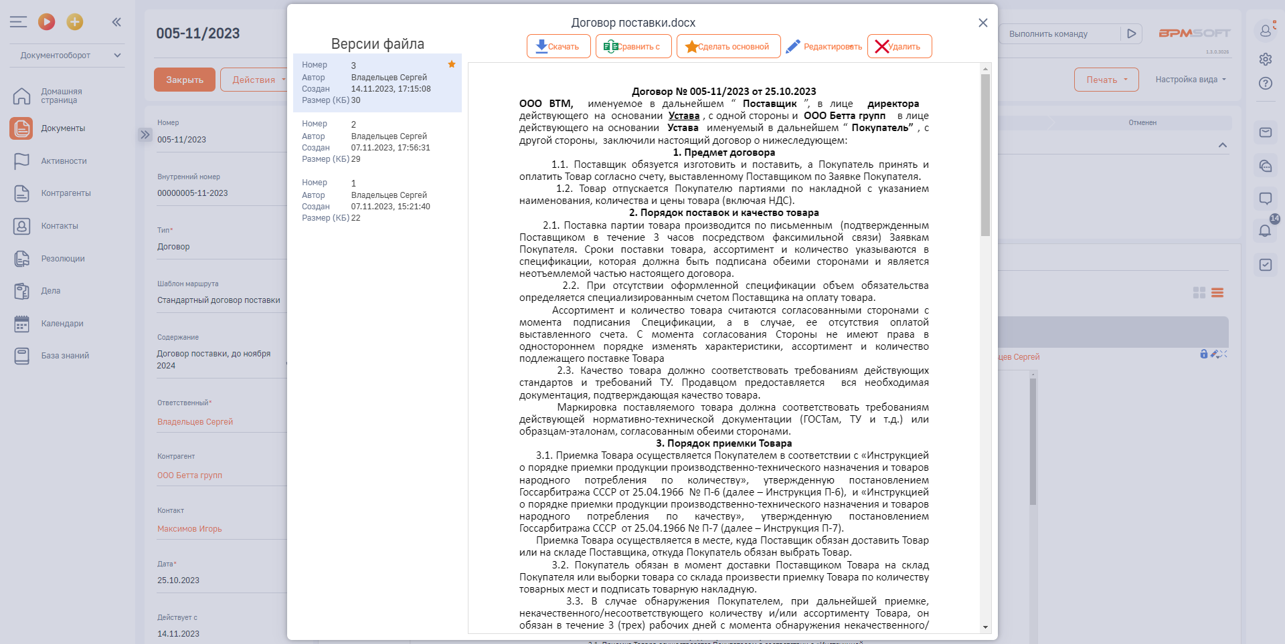Click the Закрыть button
Screen dimensions: 1285x644
click(185, 80)
